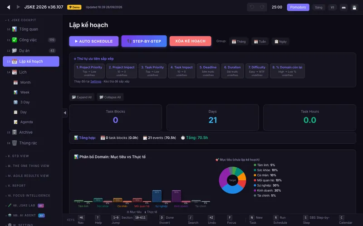Collapse the sidebar with the arrow handle
Screen dimensions: 363x226
pyautogui.click(x=65, y=113)
